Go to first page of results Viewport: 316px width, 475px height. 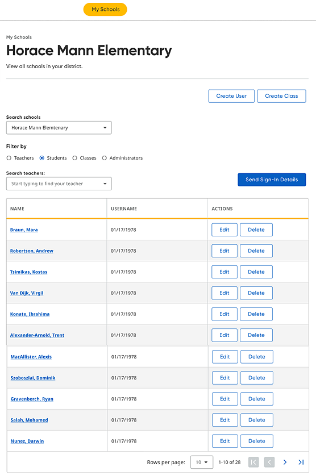point(253,462)
